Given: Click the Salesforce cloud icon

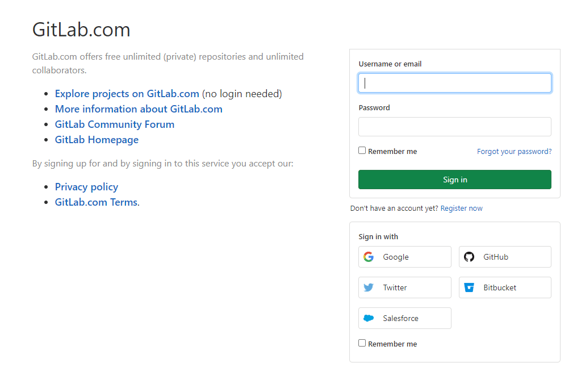Looking at the screenshot, I should point(369,318).
